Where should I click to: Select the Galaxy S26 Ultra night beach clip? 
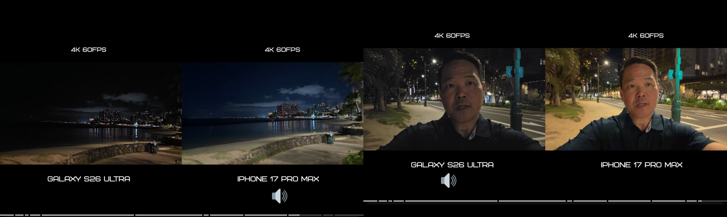[91, 113]
